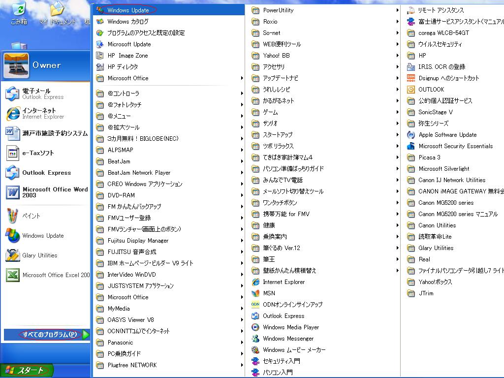Open the MSN butterfly icon
The width and height of the screenshot is (504, 378).
pos(255,293)
